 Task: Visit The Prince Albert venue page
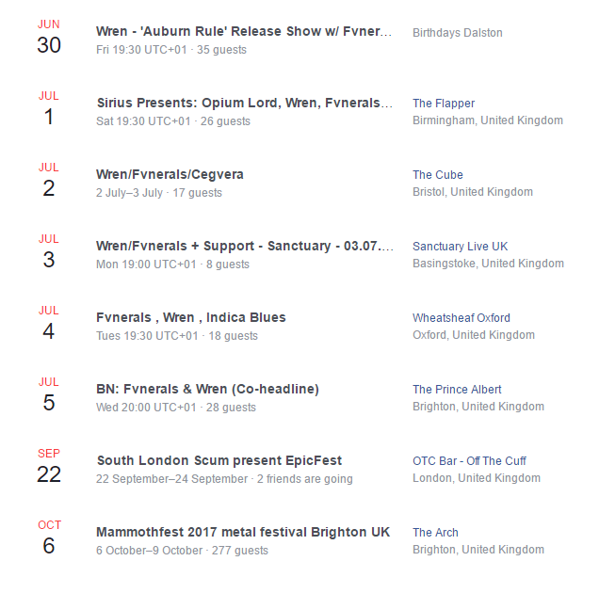(457, 390)
